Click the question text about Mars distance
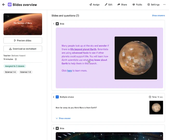 76,108
